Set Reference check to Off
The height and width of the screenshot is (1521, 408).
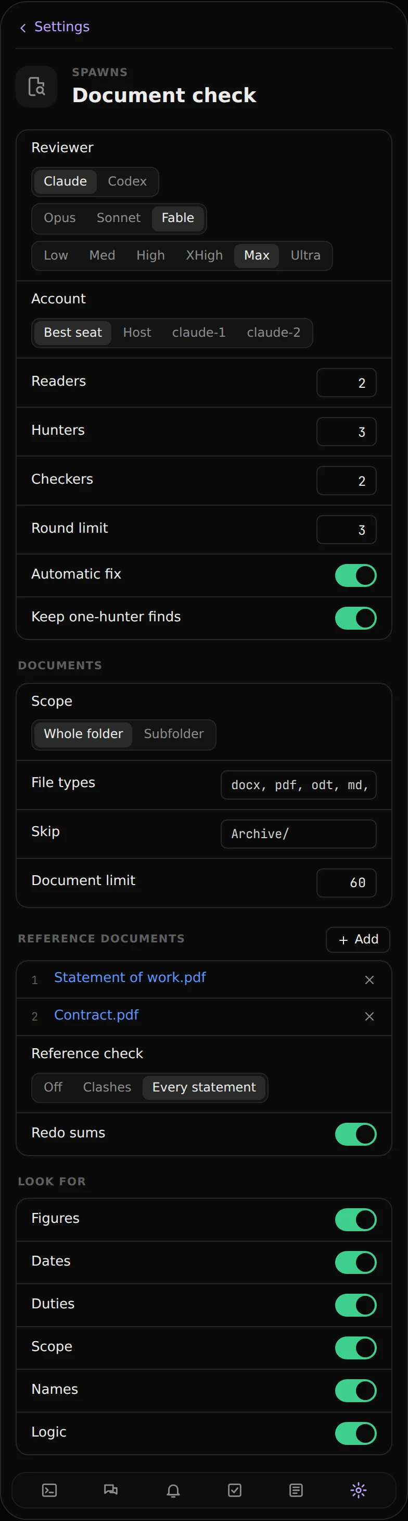[53, 1088]
